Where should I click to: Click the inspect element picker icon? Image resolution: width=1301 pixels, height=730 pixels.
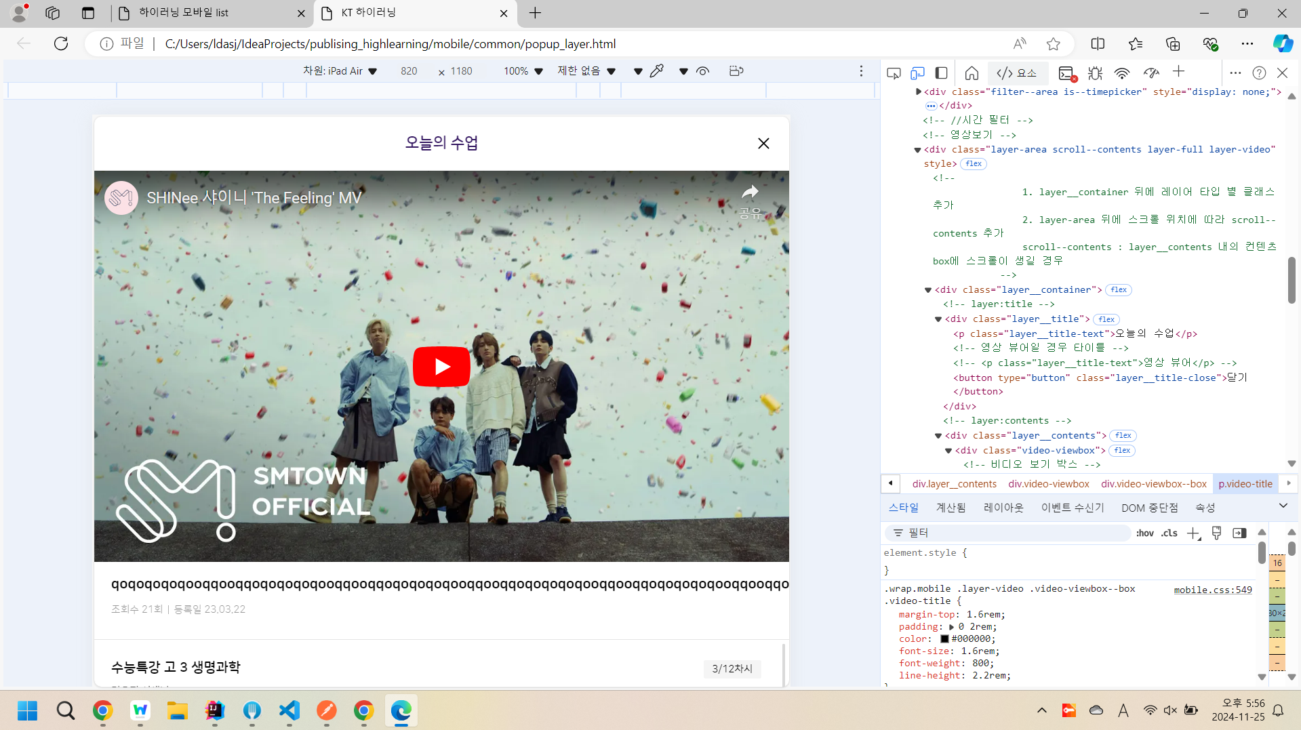coord(894,73)
